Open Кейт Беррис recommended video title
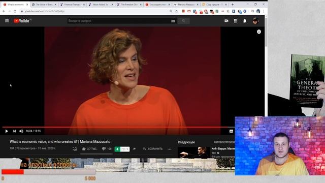The image size is (325, 183). (223, 148)
